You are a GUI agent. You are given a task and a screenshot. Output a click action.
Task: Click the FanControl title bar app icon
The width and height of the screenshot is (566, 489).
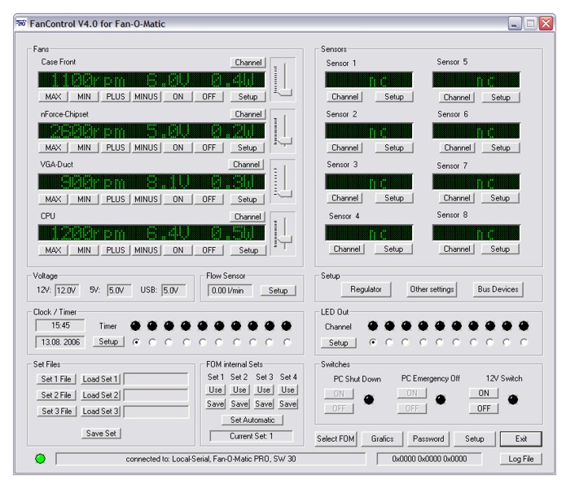(20, 24)
